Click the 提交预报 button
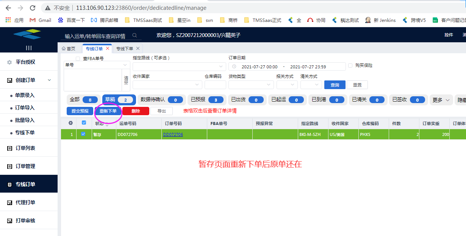Viewport: 466px width, 236px height. (80, 111)
